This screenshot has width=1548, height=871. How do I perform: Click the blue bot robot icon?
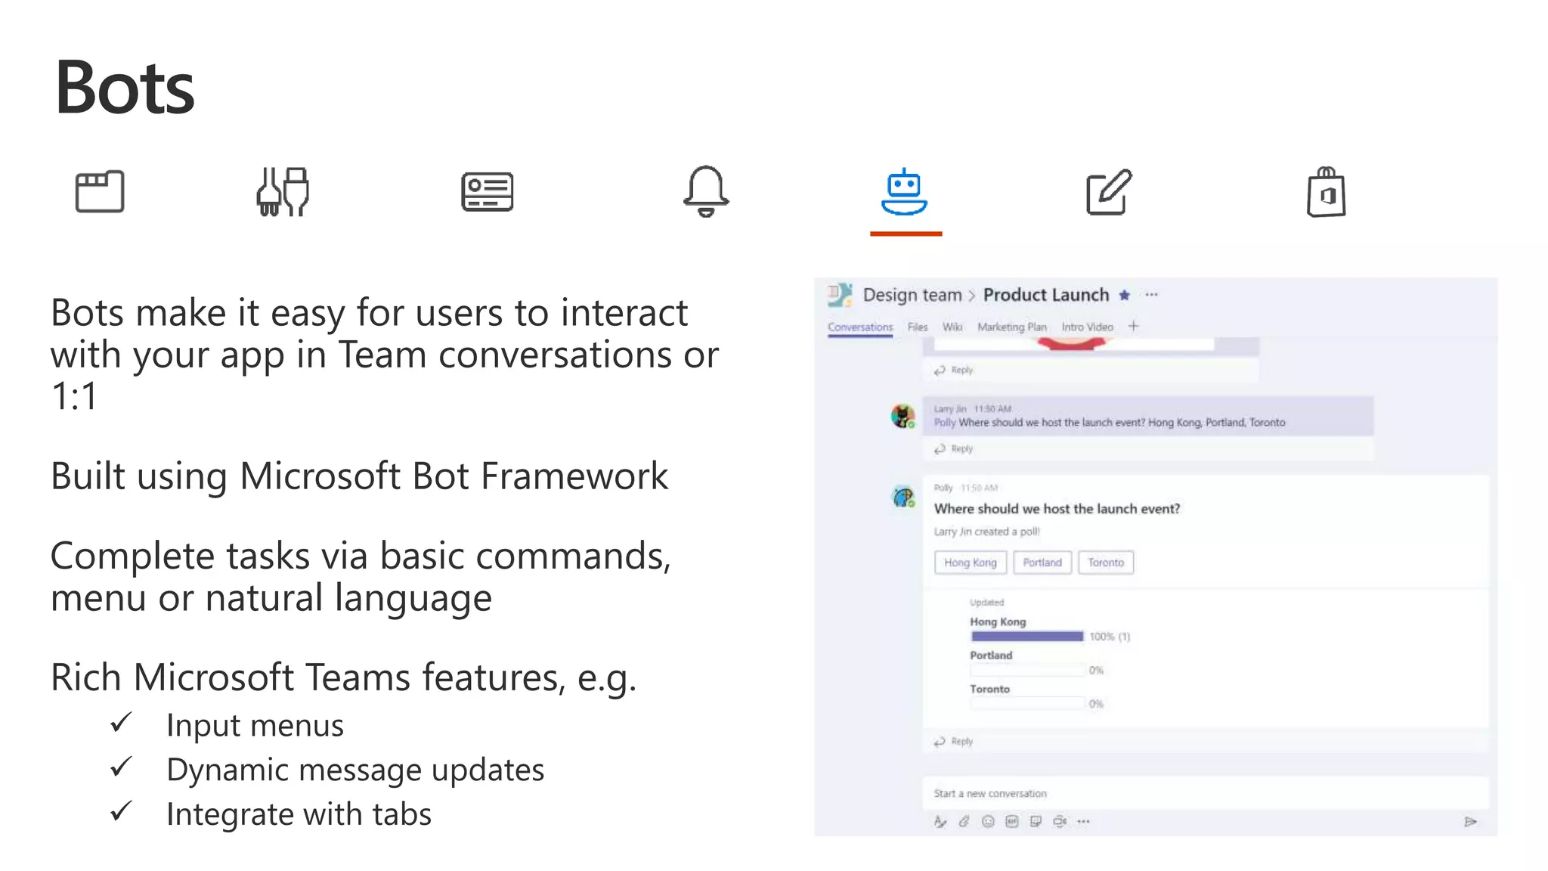(904, 192)
